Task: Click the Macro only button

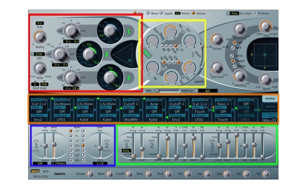Action: (40, 176)
